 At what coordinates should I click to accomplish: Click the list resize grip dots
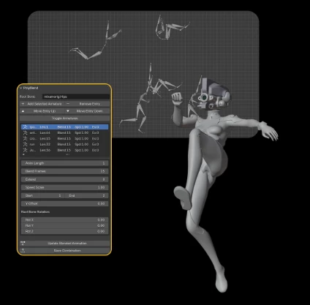67,154
